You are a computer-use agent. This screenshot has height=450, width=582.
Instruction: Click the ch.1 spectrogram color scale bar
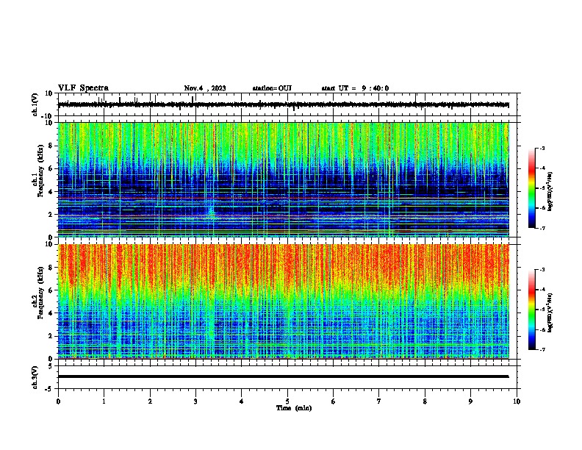click(532, 188)
